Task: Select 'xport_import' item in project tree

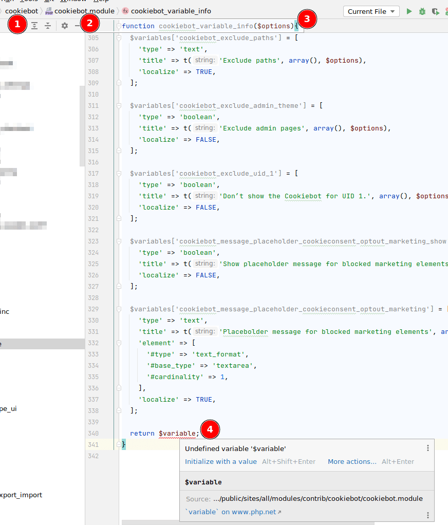Action: click(21, 495)
